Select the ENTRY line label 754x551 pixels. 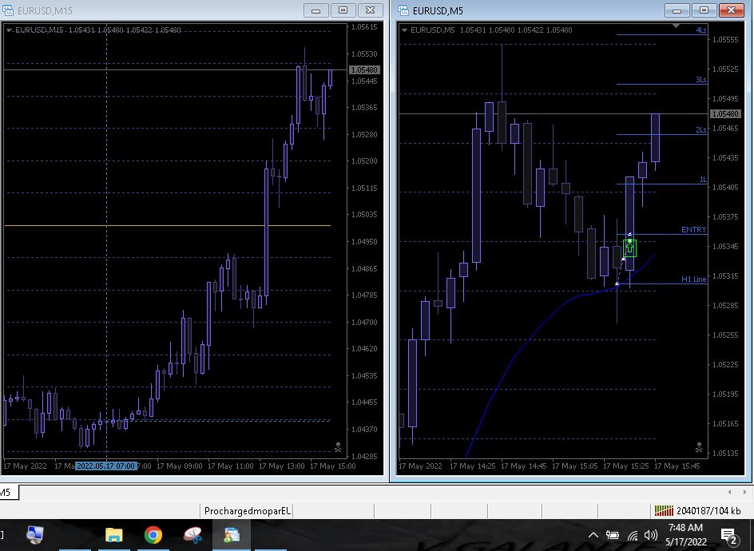pyautogui.click(x=693, y=230)
